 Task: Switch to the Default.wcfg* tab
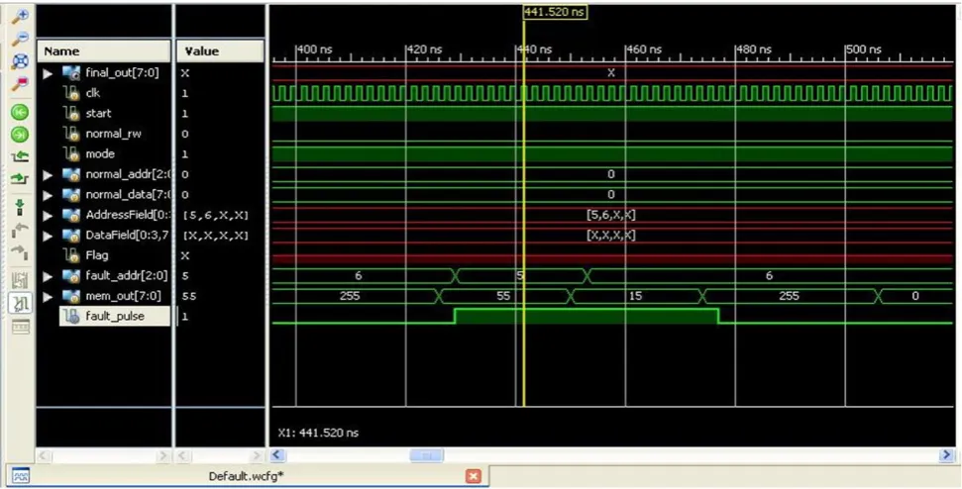(x=246, y=476)
